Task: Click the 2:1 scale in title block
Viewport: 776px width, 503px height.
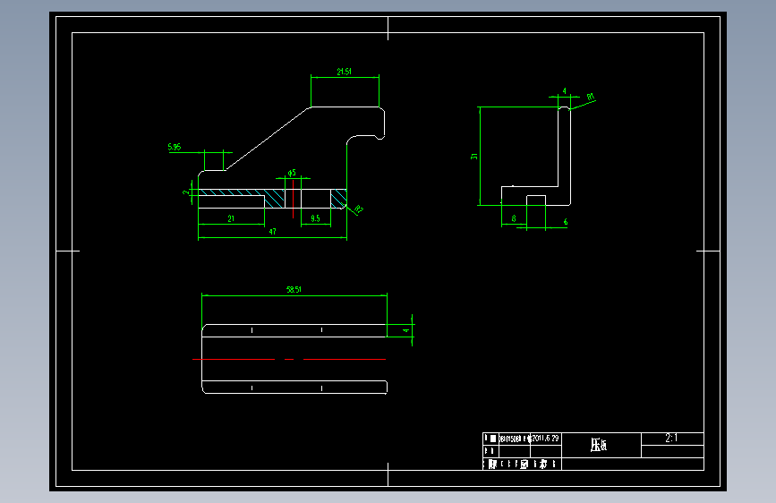Action: [x=671, y=439]
